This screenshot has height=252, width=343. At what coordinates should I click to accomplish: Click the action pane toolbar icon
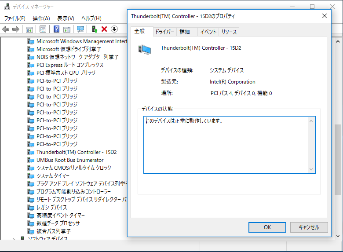point(67,29)
